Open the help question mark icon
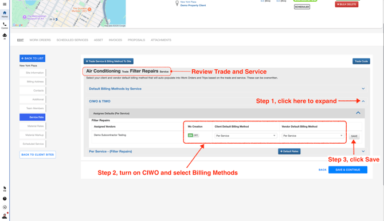 (5, 199)
